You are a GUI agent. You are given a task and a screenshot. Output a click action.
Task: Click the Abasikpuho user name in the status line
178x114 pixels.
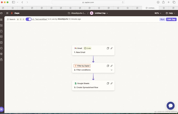pos(63,19)
